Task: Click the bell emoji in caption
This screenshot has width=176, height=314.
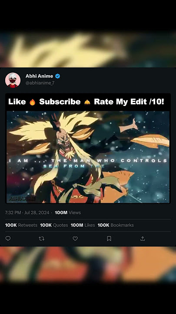Action: (87, 102)
